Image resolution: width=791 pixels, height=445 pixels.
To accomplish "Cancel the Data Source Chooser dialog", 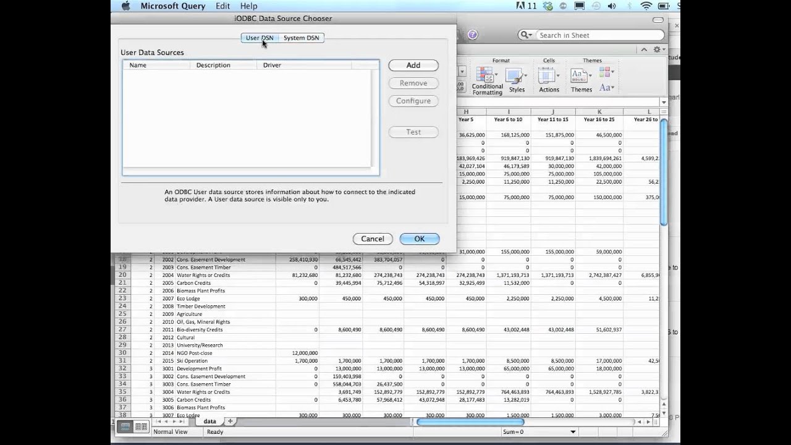I will pos(373,239).
